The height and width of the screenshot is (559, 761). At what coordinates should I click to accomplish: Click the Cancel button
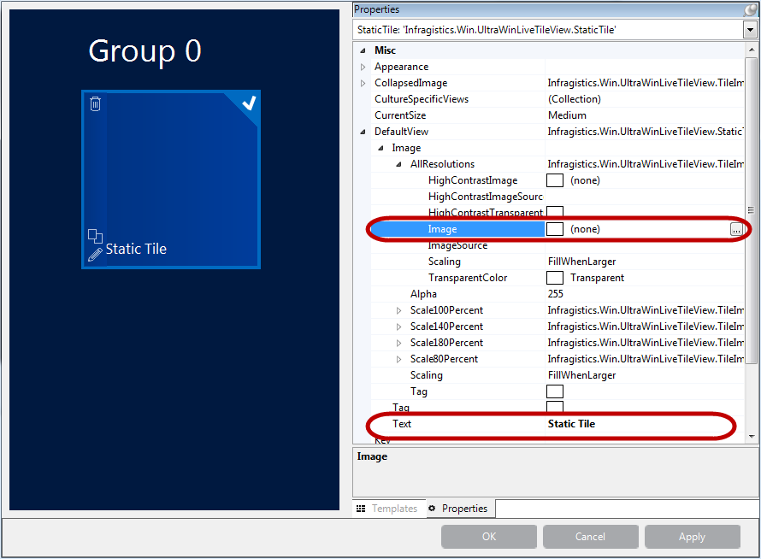coord(590,537)
